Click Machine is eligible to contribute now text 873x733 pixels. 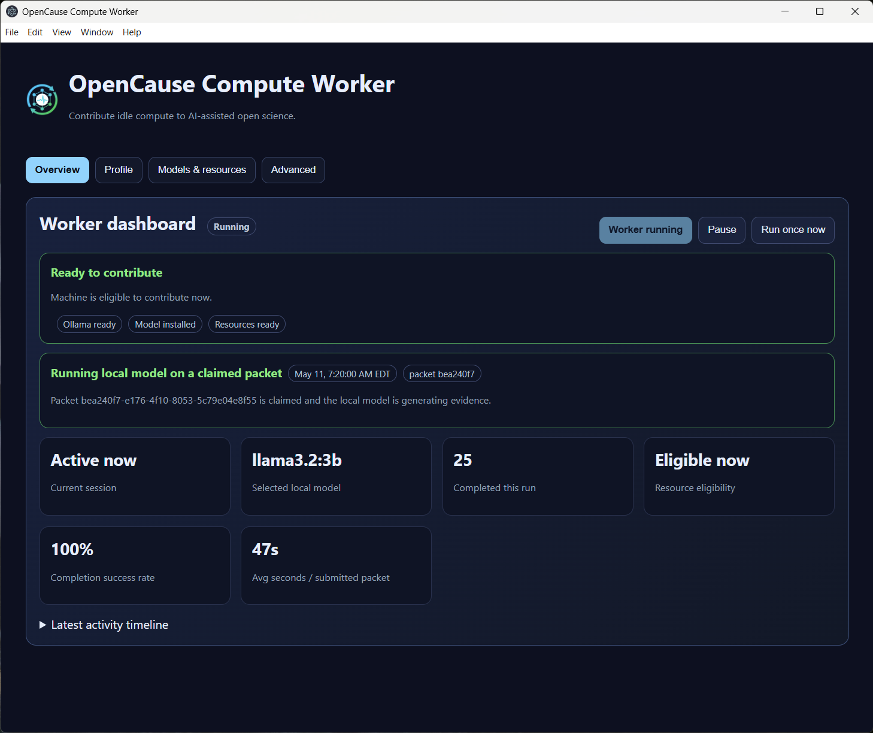pos(131,297)
